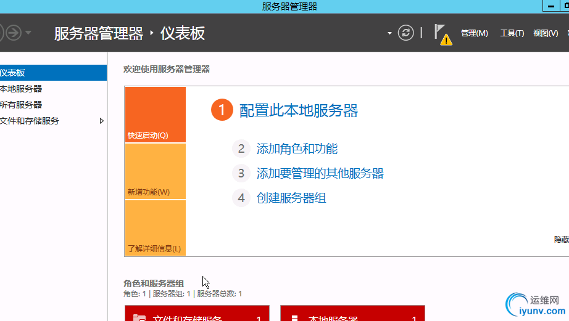Open navigation history dropdown arrow

[x=28, y=33]
